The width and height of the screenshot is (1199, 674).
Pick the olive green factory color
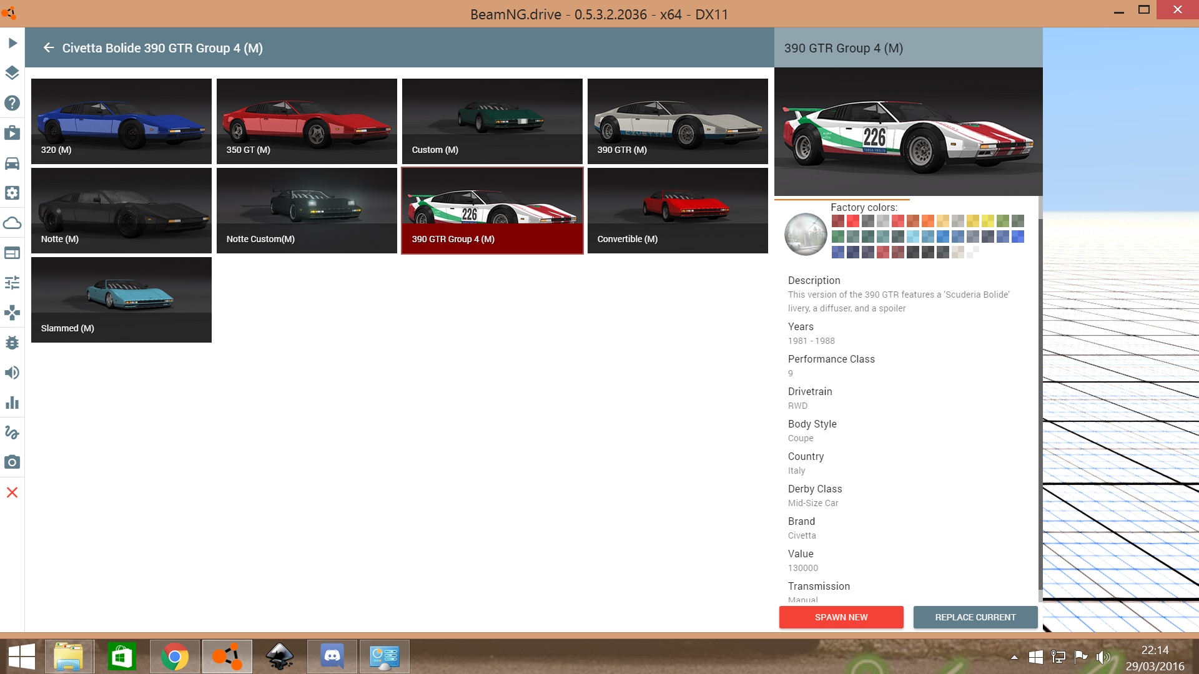pos(1003,221)
